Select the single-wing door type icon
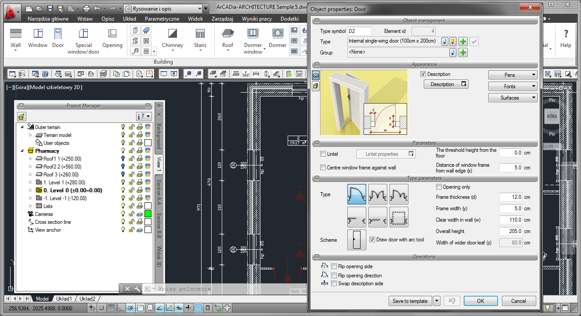This screenshot has height=316, width=581. pyautogui.click(x=357, y=194)
